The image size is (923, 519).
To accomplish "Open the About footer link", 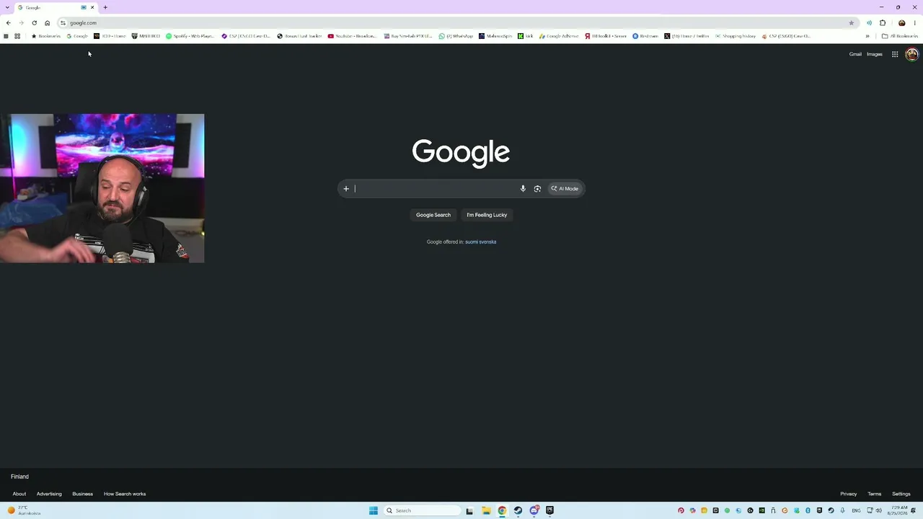I will (x=19, y=494).
